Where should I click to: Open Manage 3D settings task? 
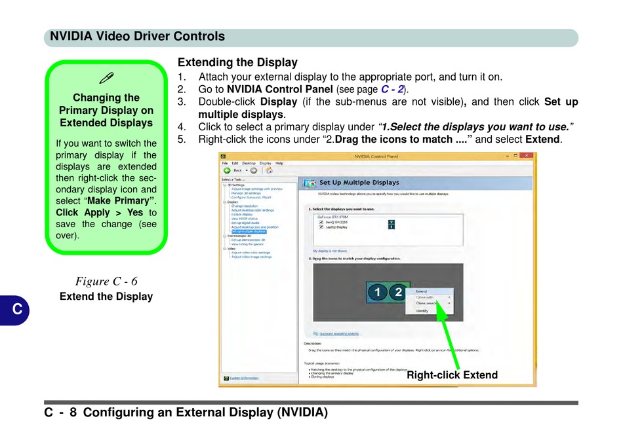246,193
